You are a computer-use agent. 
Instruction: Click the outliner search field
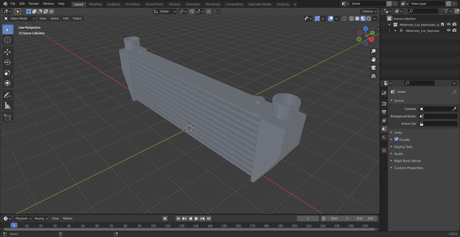click(x=423, y=11)
